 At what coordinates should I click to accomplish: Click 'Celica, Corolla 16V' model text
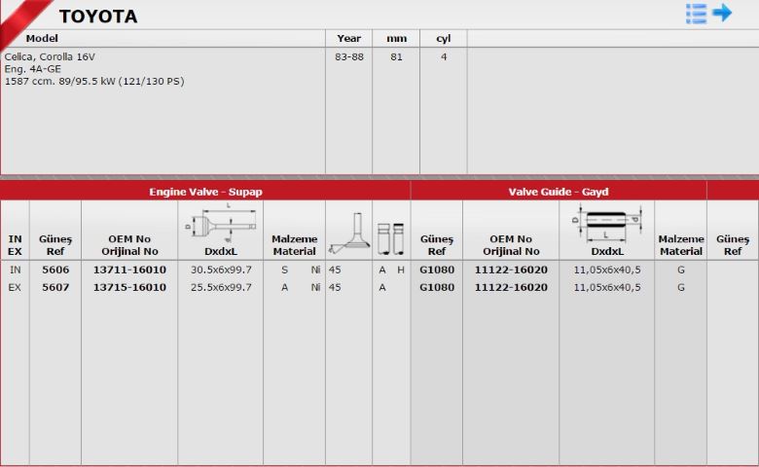50,56
